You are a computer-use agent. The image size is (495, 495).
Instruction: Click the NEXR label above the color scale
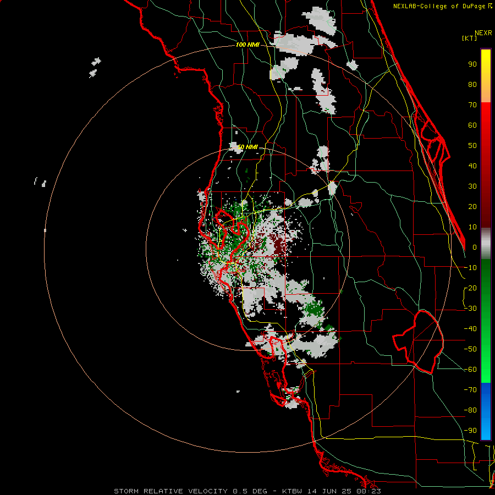tap(483, 33)
